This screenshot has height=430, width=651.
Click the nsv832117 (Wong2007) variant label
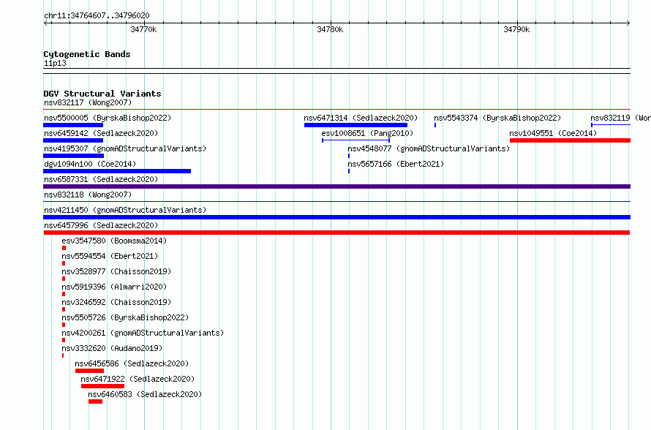click(88, 102)
